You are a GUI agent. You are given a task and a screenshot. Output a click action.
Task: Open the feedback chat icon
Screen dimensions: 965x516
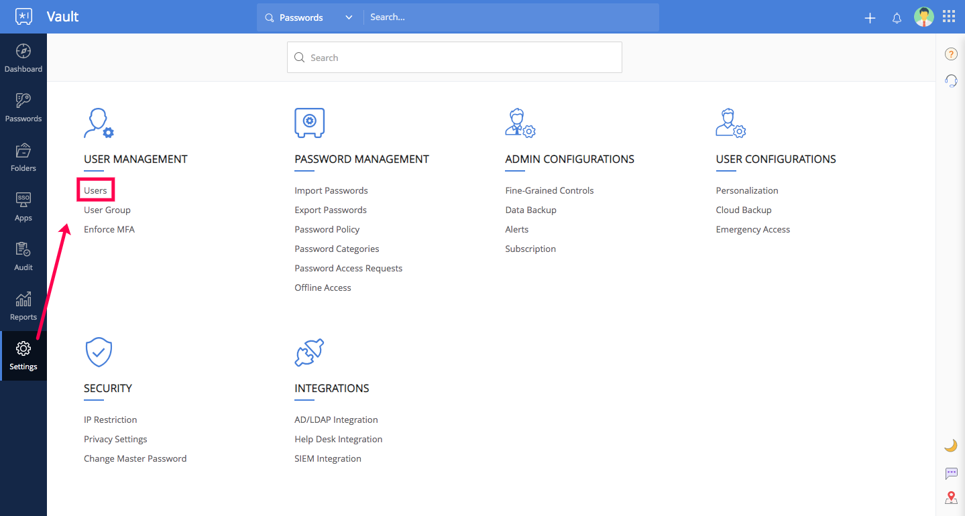click(x=950, y=473)
